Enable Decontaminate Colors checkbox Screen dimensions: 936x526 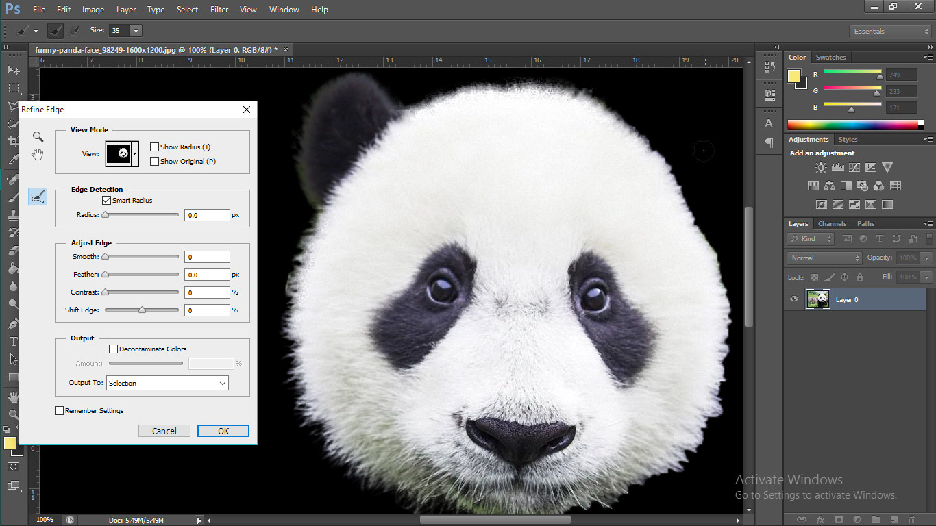pos(114,349)
